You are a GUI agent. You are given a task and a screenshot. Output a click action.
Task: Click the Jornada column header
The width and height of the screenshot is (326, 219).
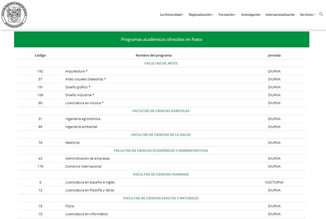(274, 55)
